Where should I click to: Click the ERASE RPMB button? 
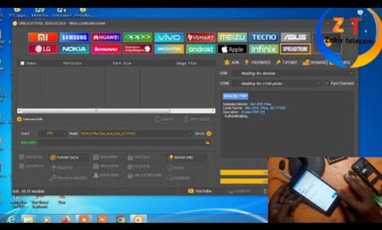[x=106, y=175]
